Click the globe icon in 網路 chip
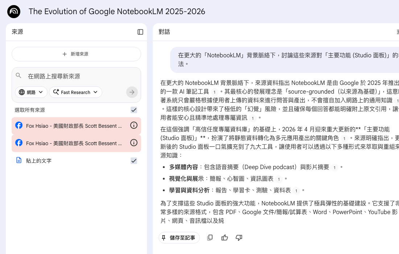Viewport: 399px width, 254px height. tap(22, 92)
